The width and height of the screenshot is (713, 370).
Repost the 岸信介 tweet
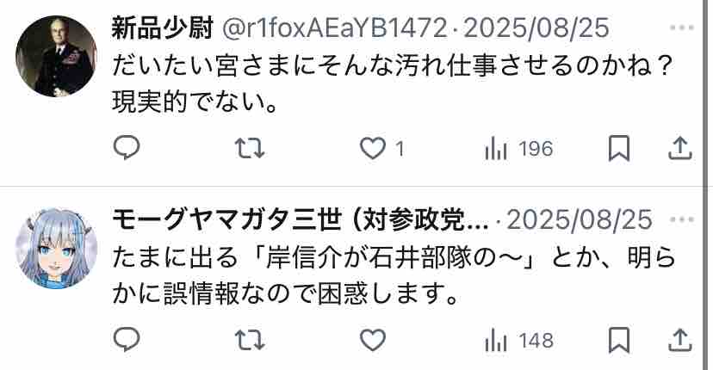[250, 340]
